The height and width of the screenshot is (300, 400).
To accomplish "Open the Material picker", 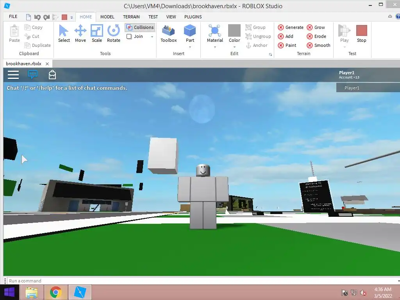I will pyautogui.click(x=215, y=33).
